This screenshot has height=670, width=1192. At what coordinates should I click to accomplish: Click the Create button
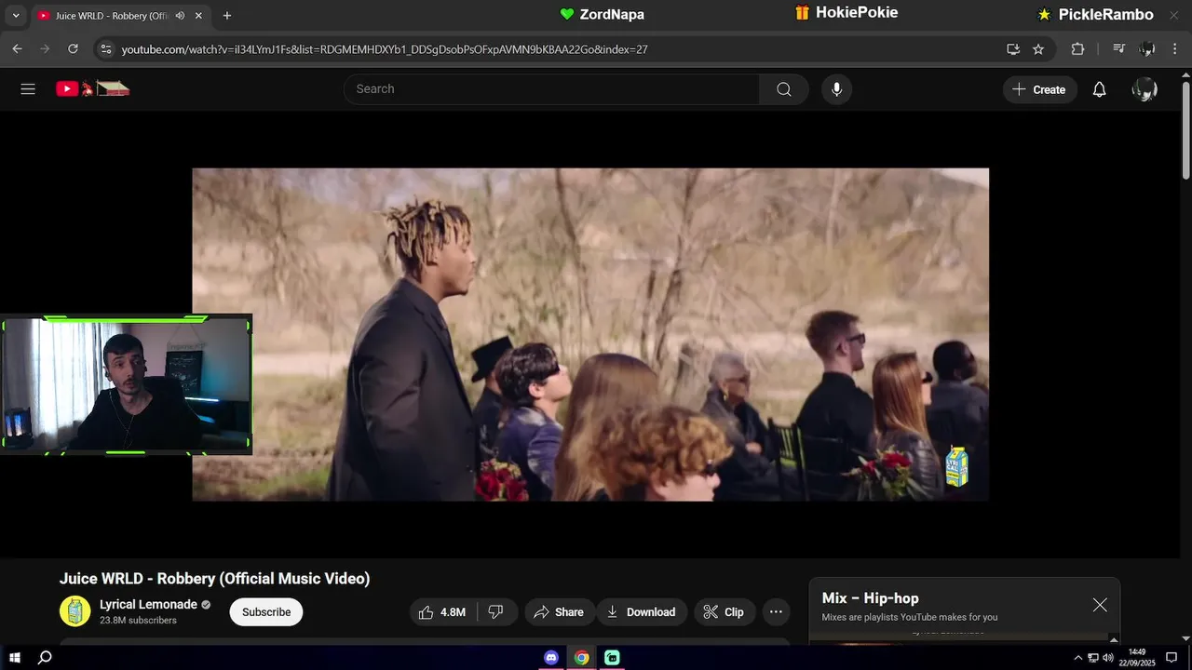(1039, 89)
